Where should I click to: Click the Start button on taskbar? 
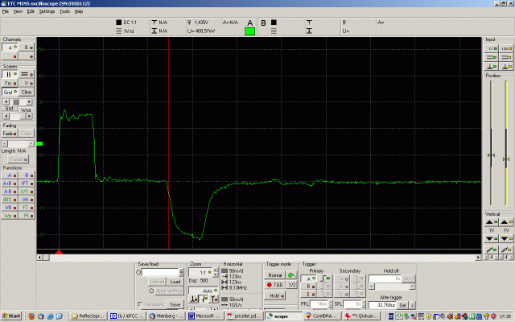pos(11,316)
